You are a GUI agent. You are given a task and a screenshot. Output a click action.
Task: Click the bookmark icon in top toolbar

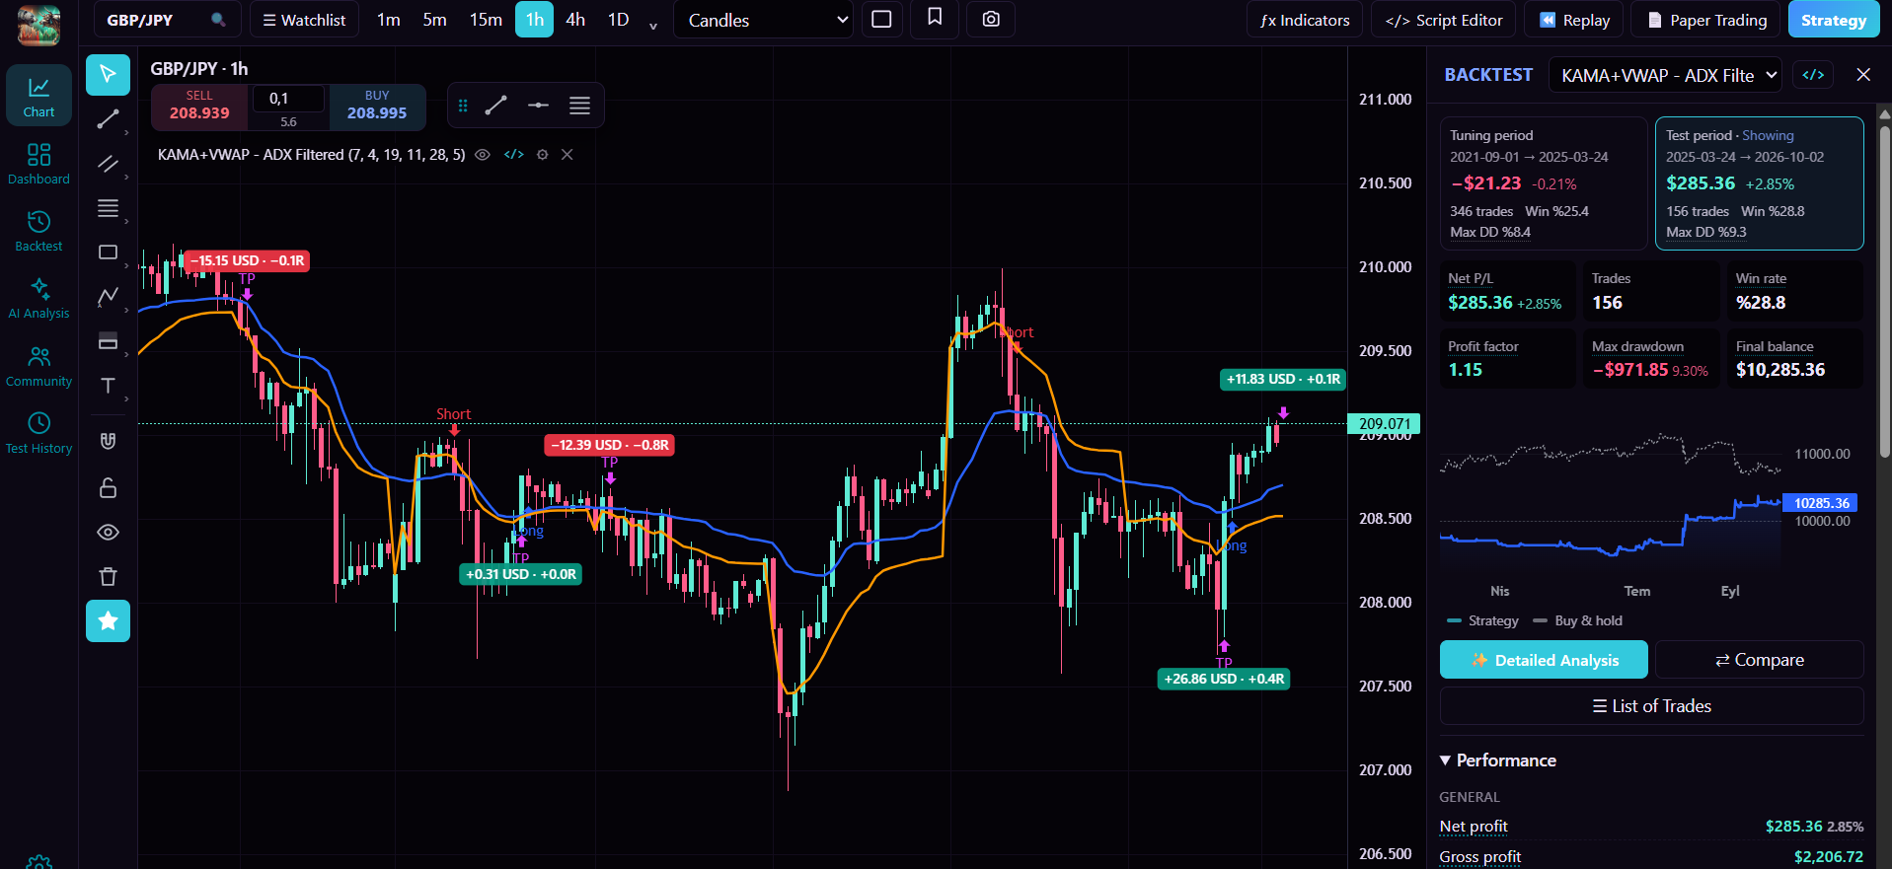tap(935, 18)
